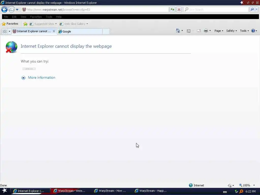The image size is (260, 195).
Task: Close the Internet Explorer cannot tab
Action: pyautogui.click(x=54, y=31)
